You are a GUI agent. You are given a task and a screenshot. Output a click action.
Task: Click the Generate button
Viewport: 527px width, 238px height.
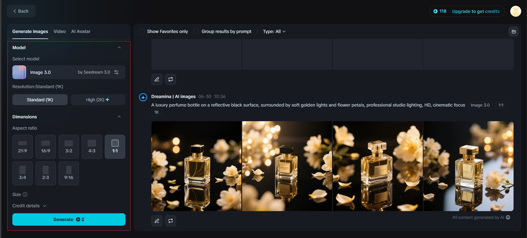(69, 219)
